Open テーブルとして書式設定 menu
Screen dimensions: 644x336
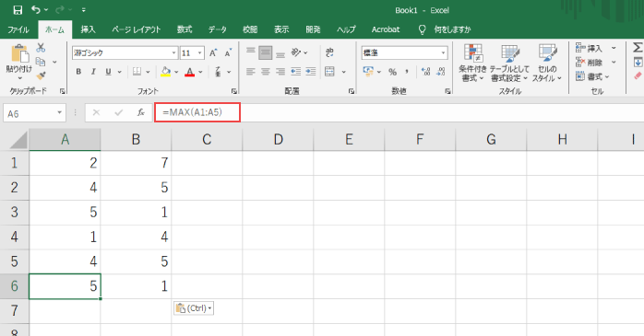coord(509,63)
